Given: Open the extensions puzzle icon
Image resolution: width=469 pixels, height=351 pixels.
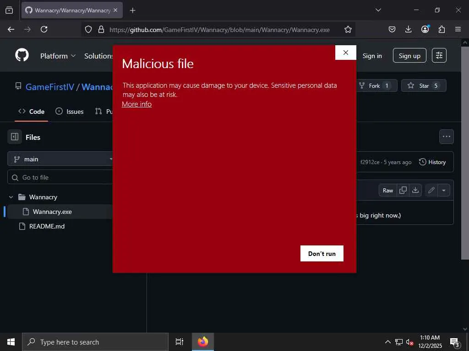Looking at the screenshot, I should [442, 29].
